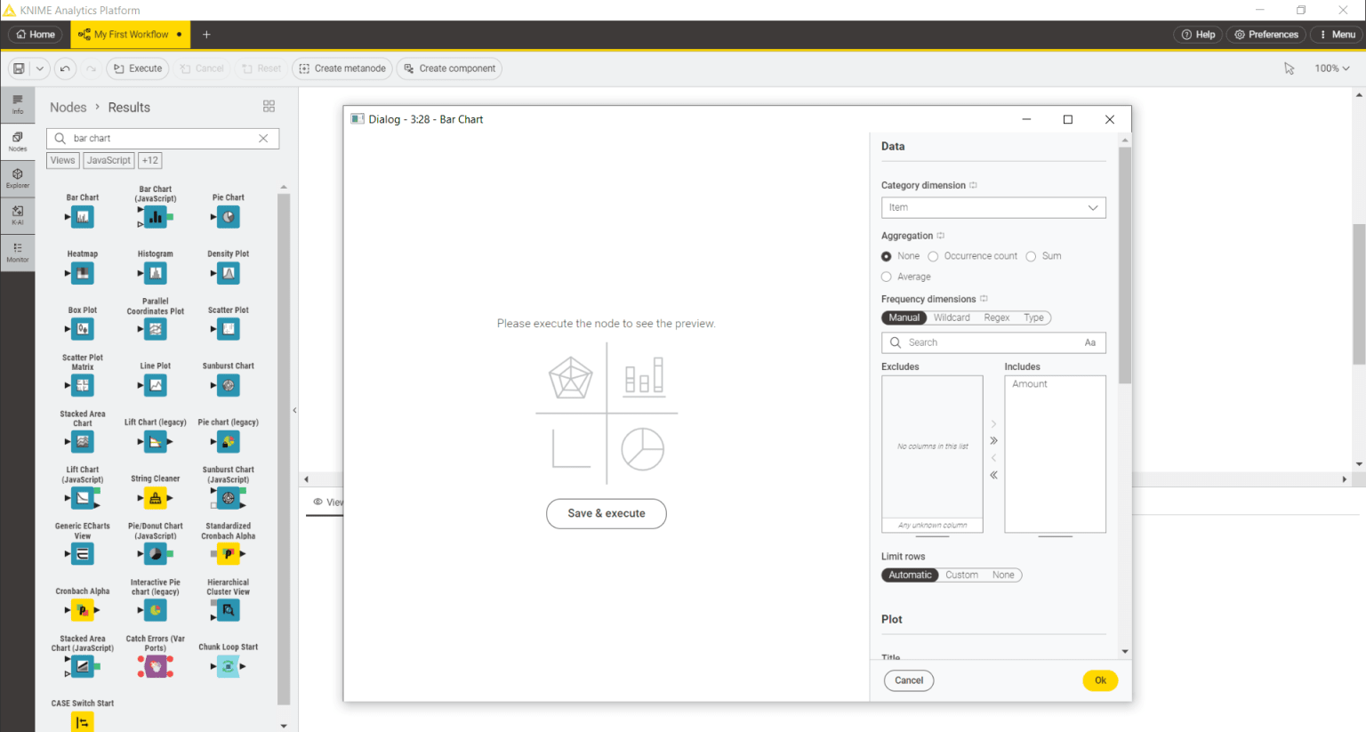Open the Info side panel
This screenshot has width=1366, height=732.
[18, 105]
